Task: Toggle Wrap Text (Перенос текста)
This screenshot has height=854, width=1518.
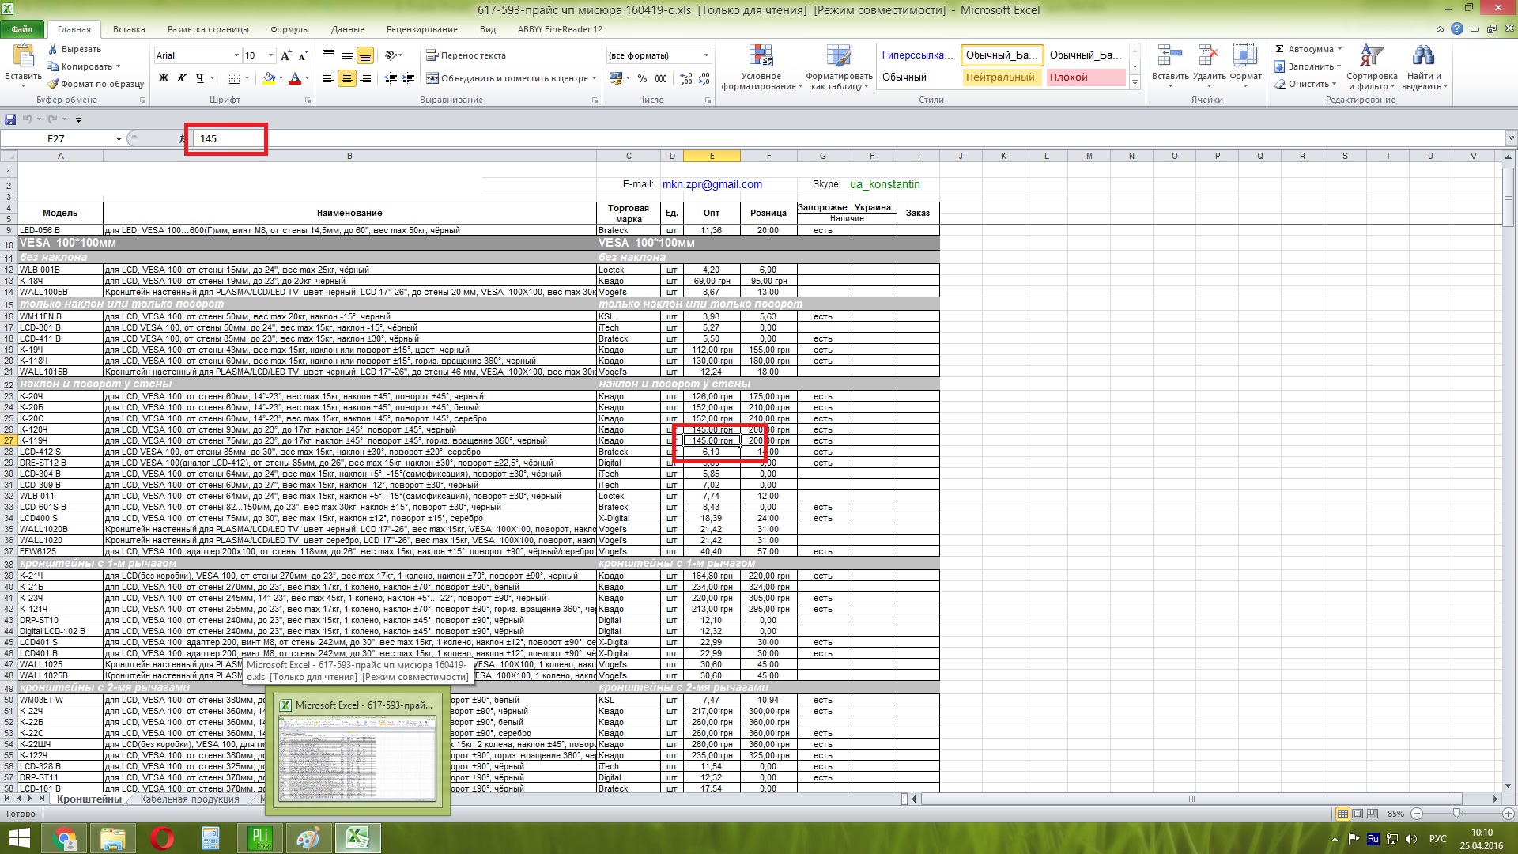Action: click(x=466, y=55)
